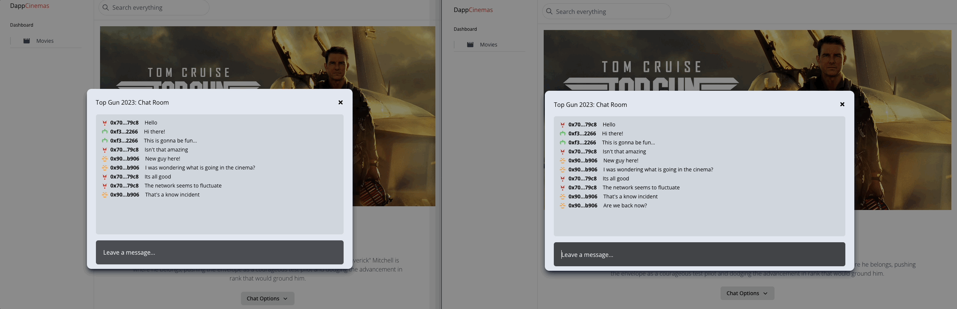
Task: Click avatar next to "This is gonna be fun..." in left window
Action: coord(105,141)
